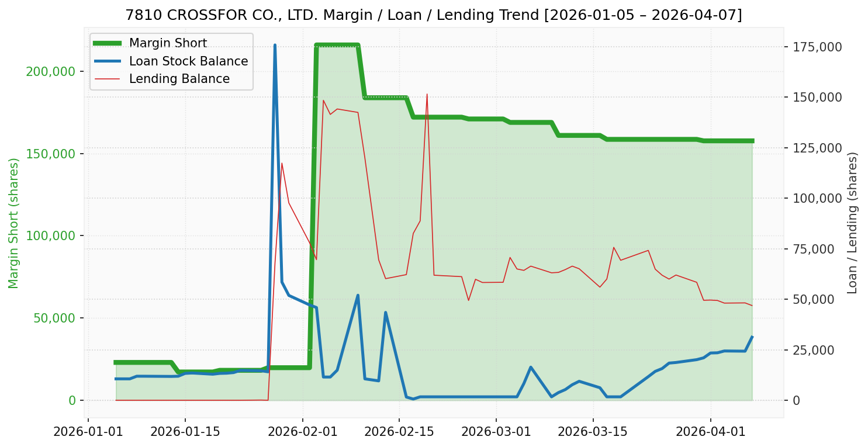Click the 2026-04-01 date tick label

(x=711, y=432)
